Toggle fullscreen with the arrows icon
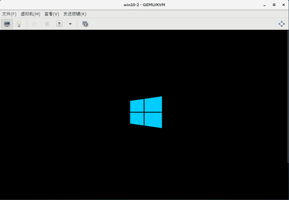The height and width of the screenshot is (200, 289). (282, 24)
